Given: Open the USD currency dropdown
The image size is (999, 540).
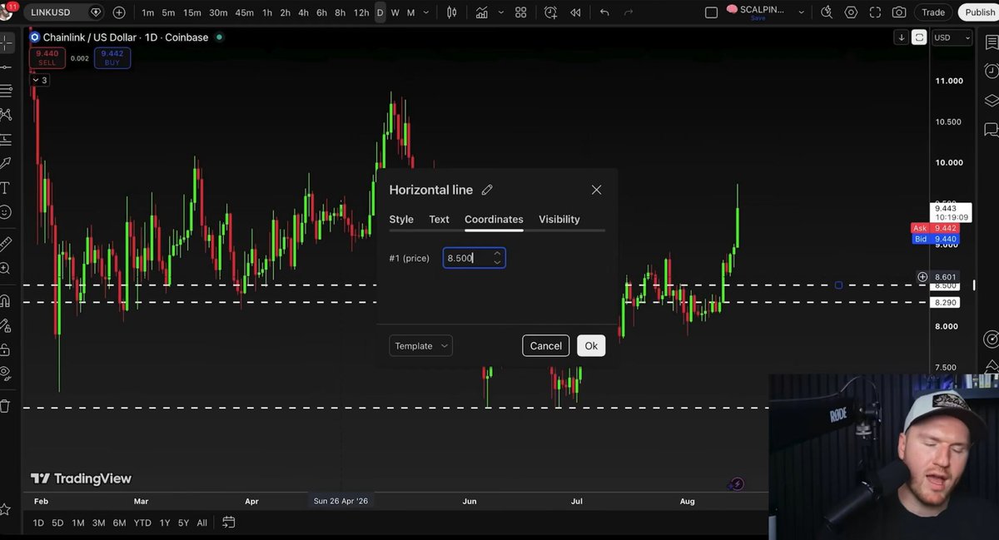Looking at the screenshot, I should [952, 37].
